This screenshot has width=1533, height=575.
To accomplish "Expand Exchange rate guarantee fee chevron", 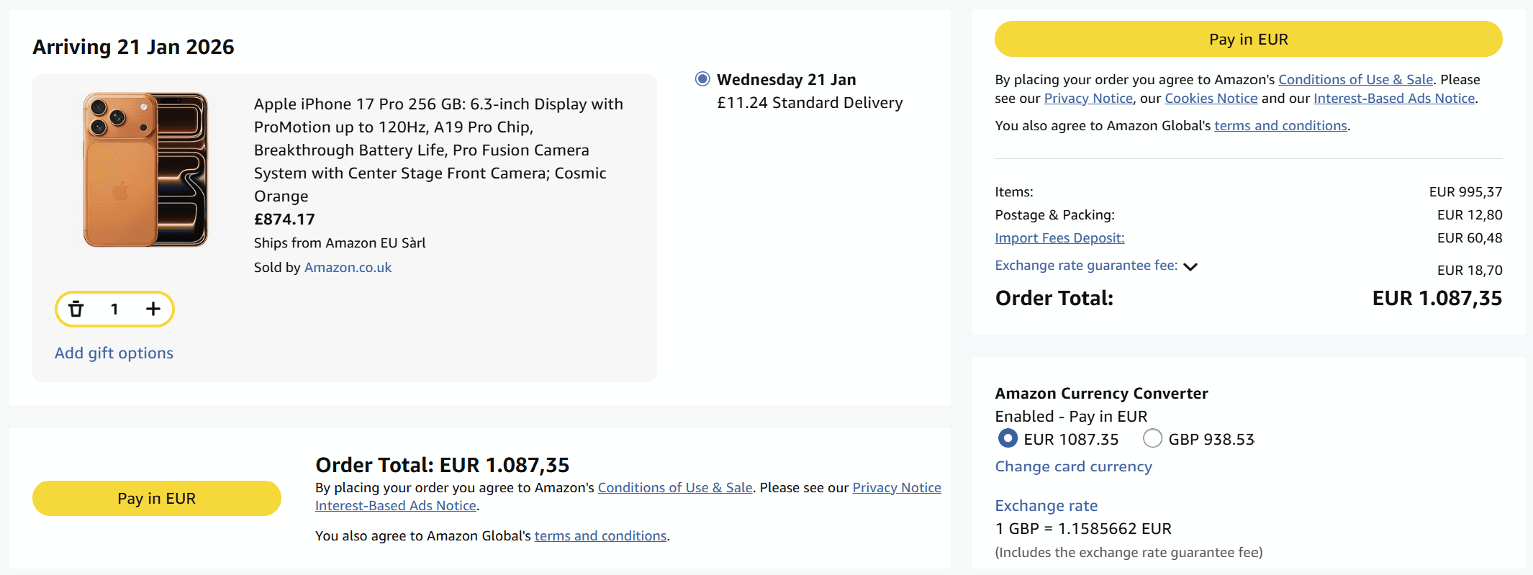I will click(1190, 267).
